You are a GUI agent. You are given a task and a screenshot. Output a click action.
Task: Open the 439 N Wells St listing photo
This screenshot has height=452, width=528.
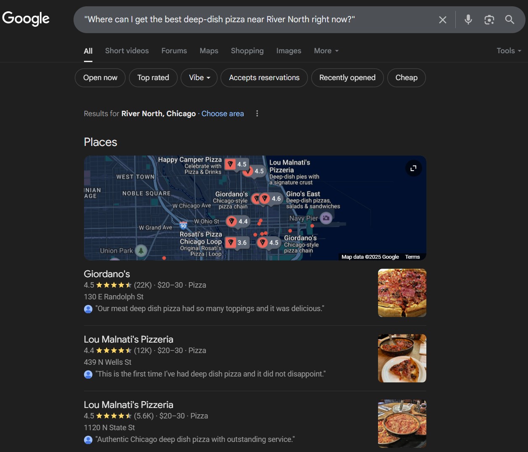(402, 358)
